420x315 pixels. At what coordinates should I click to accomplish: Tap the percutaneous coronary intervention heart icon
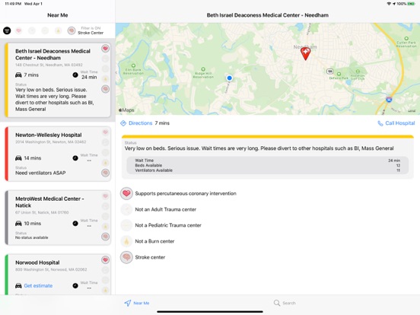point(126,193)
